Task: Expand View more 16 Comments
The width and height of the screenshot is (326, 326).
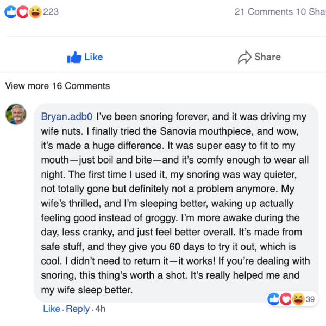Action: coord(57,86)
